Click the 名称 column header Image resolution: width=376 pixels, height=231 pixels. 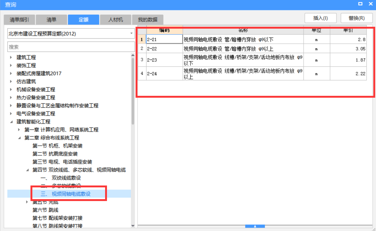(243, 30)
